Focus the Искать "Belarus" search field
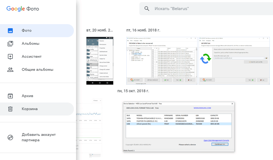This screenshot has width=273, height=160. 206,9
